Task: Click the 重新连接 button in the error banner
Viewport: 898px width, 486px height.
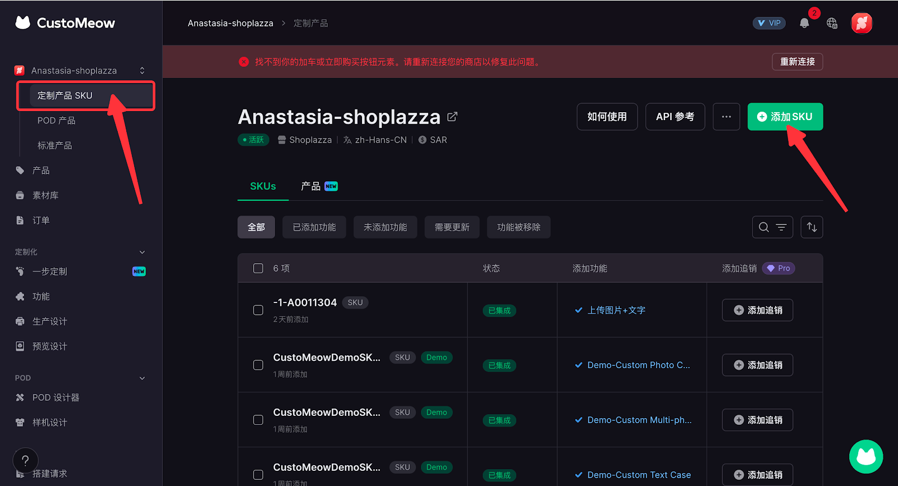Action: (797, 62)
